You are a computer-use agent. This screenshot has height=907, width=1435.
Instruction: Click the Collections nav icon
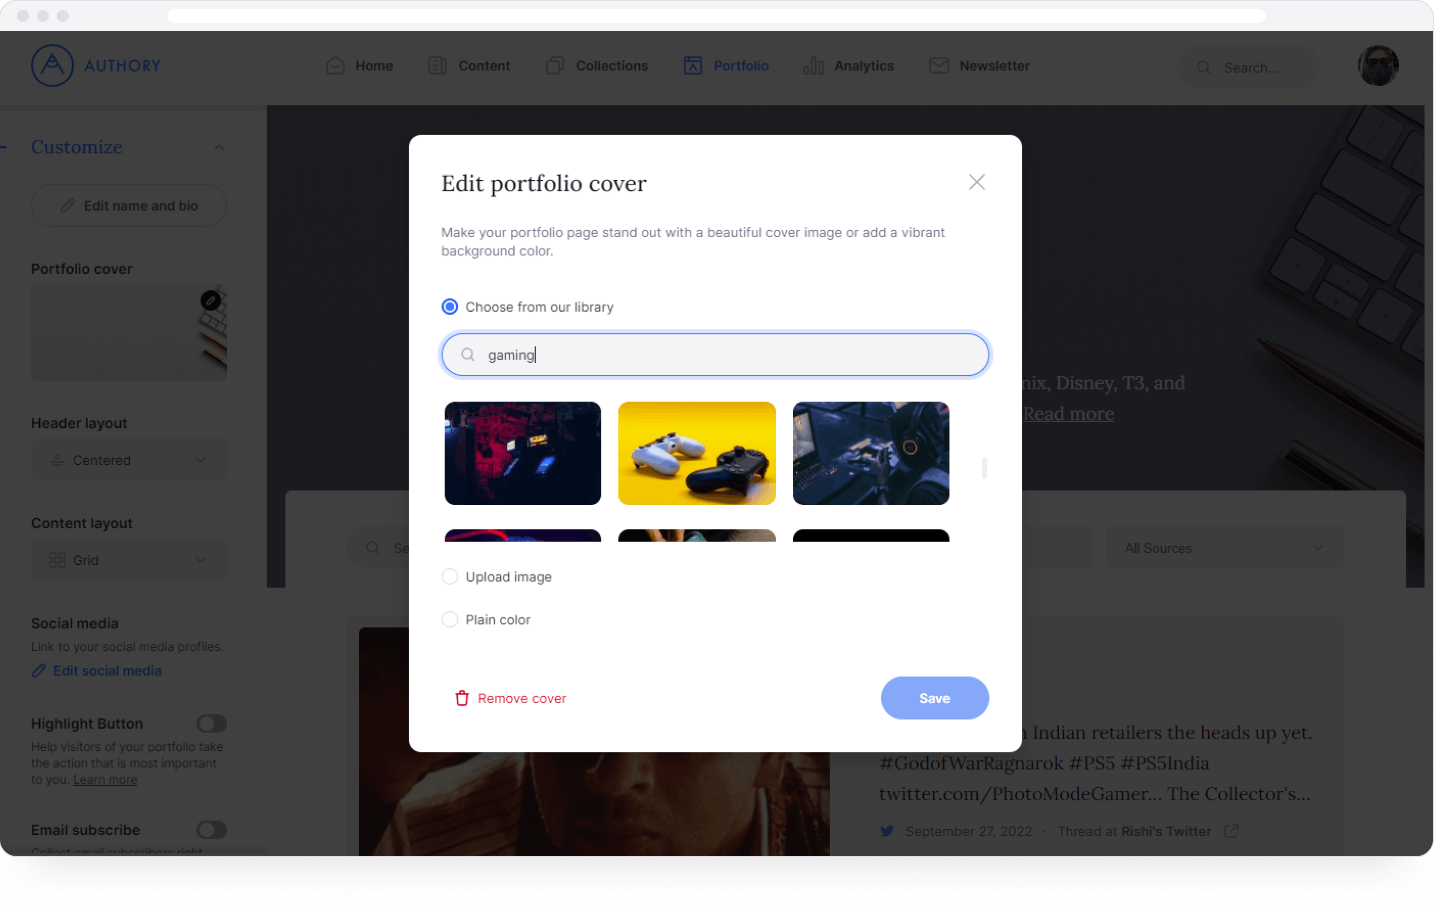pos(555,66)
